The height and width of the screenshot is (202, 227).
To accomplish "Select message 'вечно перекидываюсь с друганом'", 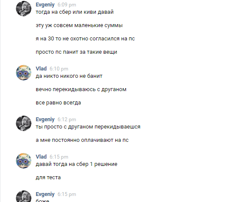I will [x=81, y=89].
